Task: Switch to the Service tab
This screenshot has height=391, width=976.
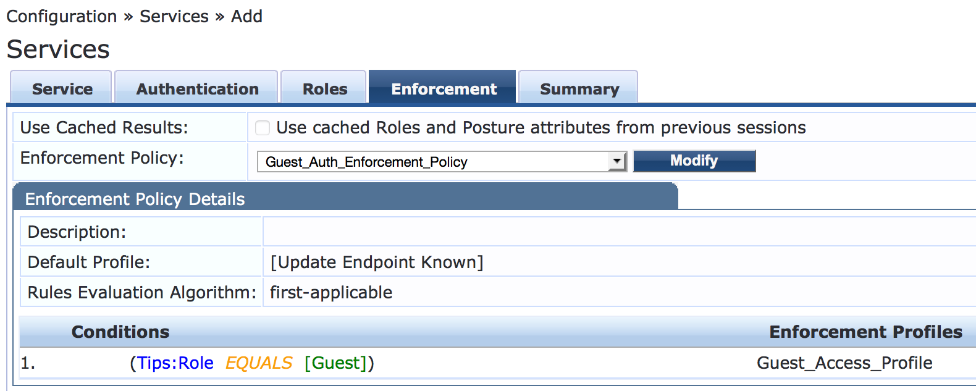Action: pos(62,89)
